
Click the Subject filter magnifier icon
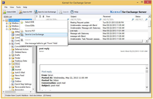(100, 19)
